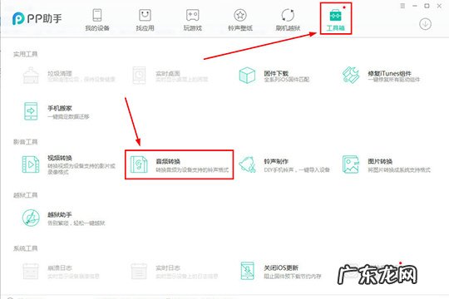Click the 影音工具 section heading
Viewport: 449px width, 299px height.
click(26, 142)
